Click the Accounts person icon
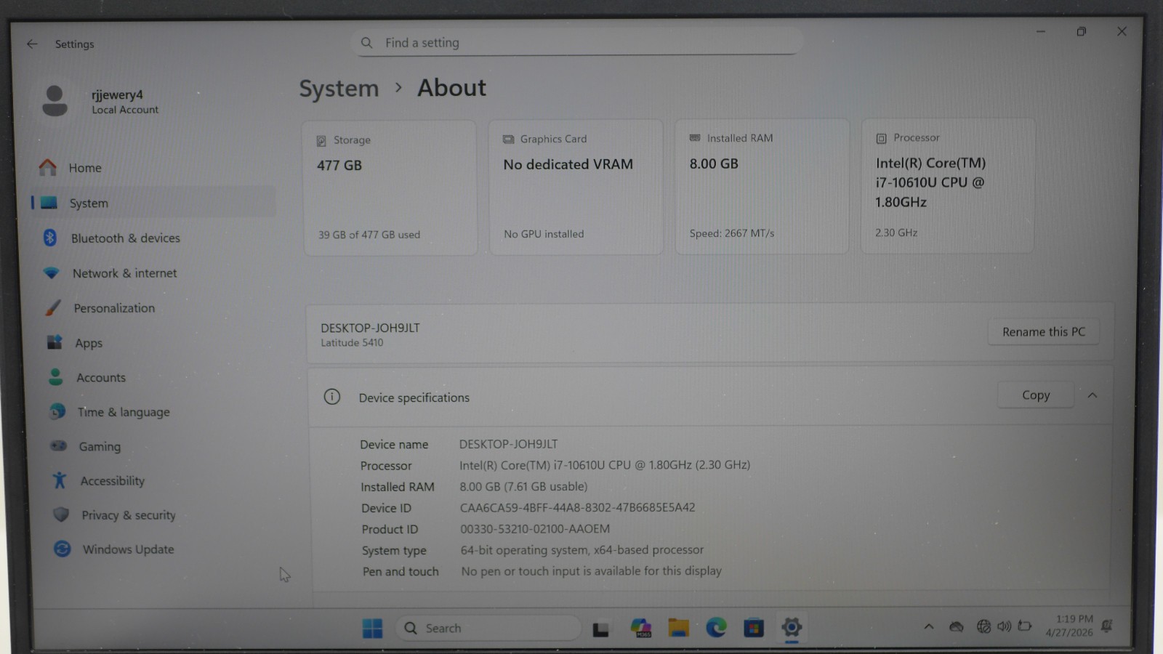Viewport: 1163px width, 654px height. tap(56, 376)
